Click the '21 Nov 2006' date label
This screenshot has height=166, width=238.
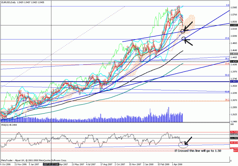point(20,164)
